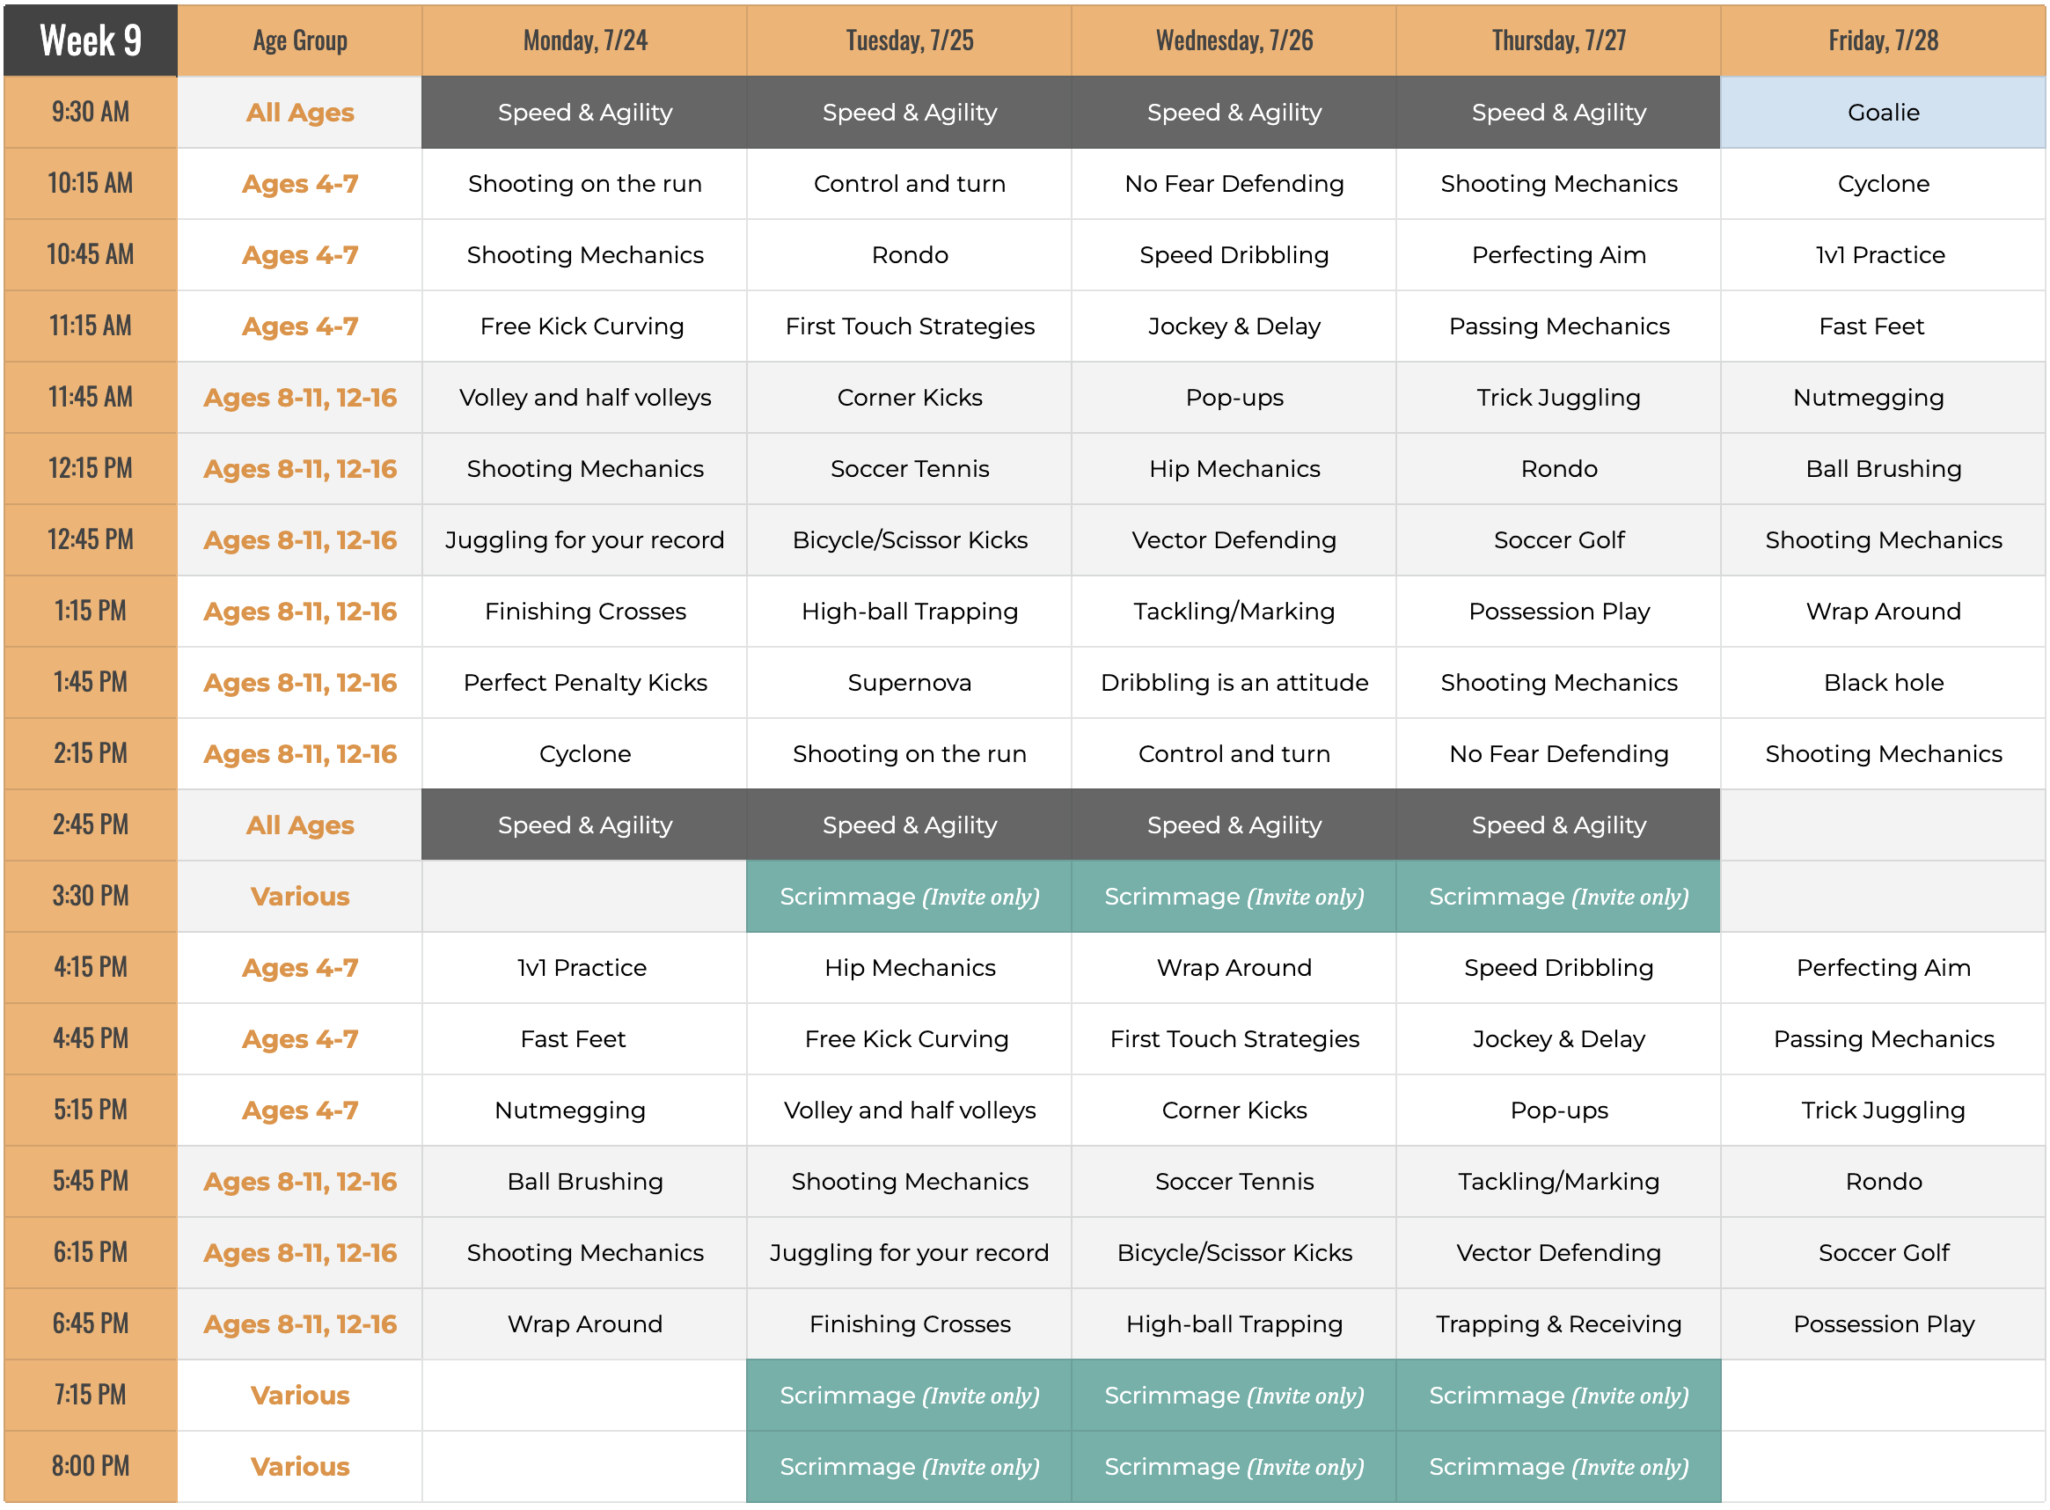The width and height of the screenshot is (2050, 1510).
Task: Click Perfect Penalty Kicks at 1:45 PM
Action: (x=585, y=683)
